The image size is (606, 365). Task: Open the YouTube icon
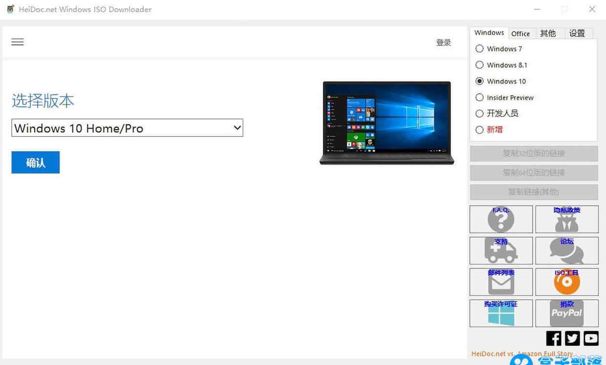tap(591, 338)
